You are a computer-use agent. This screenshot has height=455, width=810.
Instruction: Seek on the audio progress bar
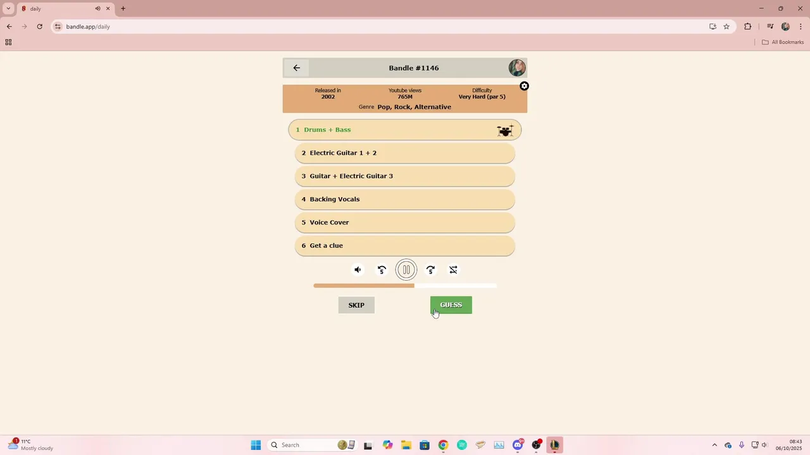click(x=405, y=286)
